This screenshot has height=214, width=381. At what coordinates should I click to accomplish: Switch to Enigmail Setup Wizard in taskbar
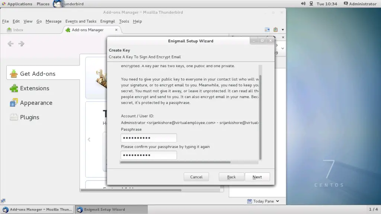coord(111,210)
